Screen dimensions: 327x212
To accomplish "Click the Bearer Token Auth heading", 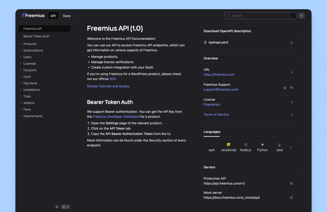I will pyautogui.click(x=110, y=102).
